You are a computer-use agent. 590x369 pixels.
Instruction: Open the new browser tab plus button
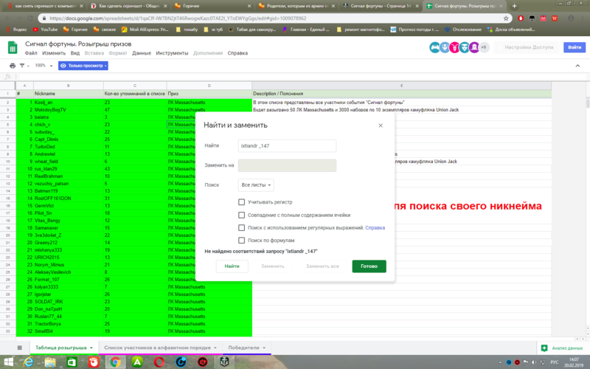(x=514, y=6)
